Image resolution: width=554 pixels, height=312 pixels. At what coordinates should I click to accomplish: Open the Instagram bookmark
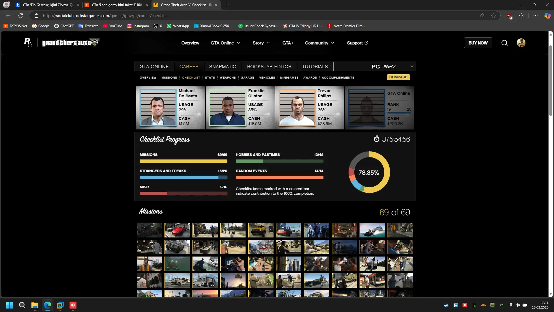tap(138, 26)
